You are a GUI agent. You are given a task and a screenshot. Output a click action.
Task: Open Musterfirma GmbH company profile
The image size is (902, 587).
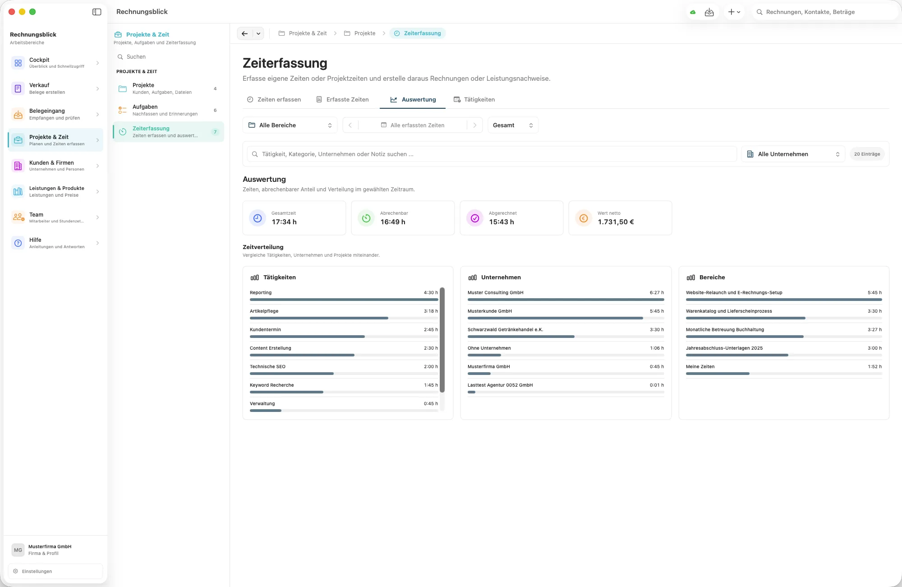click(55, 550)
